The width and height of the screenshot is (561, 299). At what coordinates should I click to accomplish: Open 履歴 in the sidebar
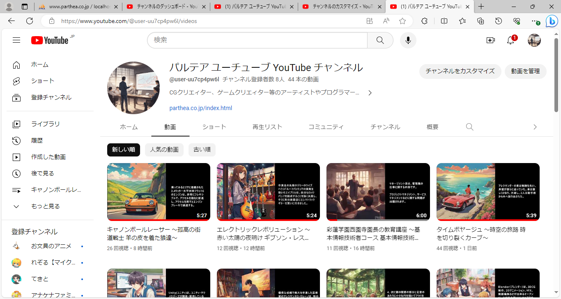click(x=36, y=140)
